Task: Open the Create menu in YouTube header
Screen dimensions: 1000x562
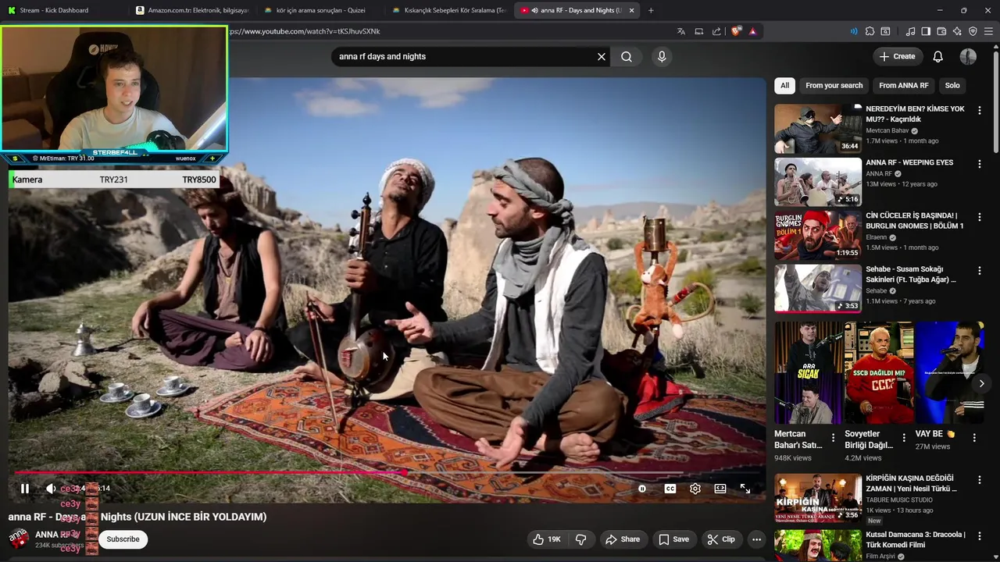Action: (x=897, y=56)
